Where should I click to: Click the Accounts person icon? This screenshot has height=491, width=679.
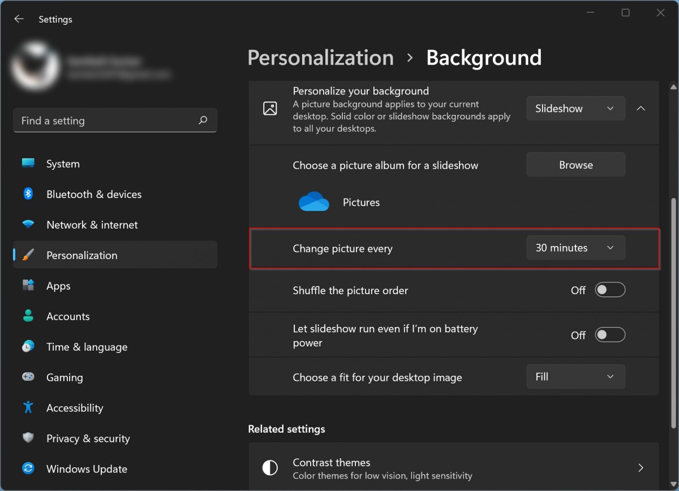click(28, 316)
